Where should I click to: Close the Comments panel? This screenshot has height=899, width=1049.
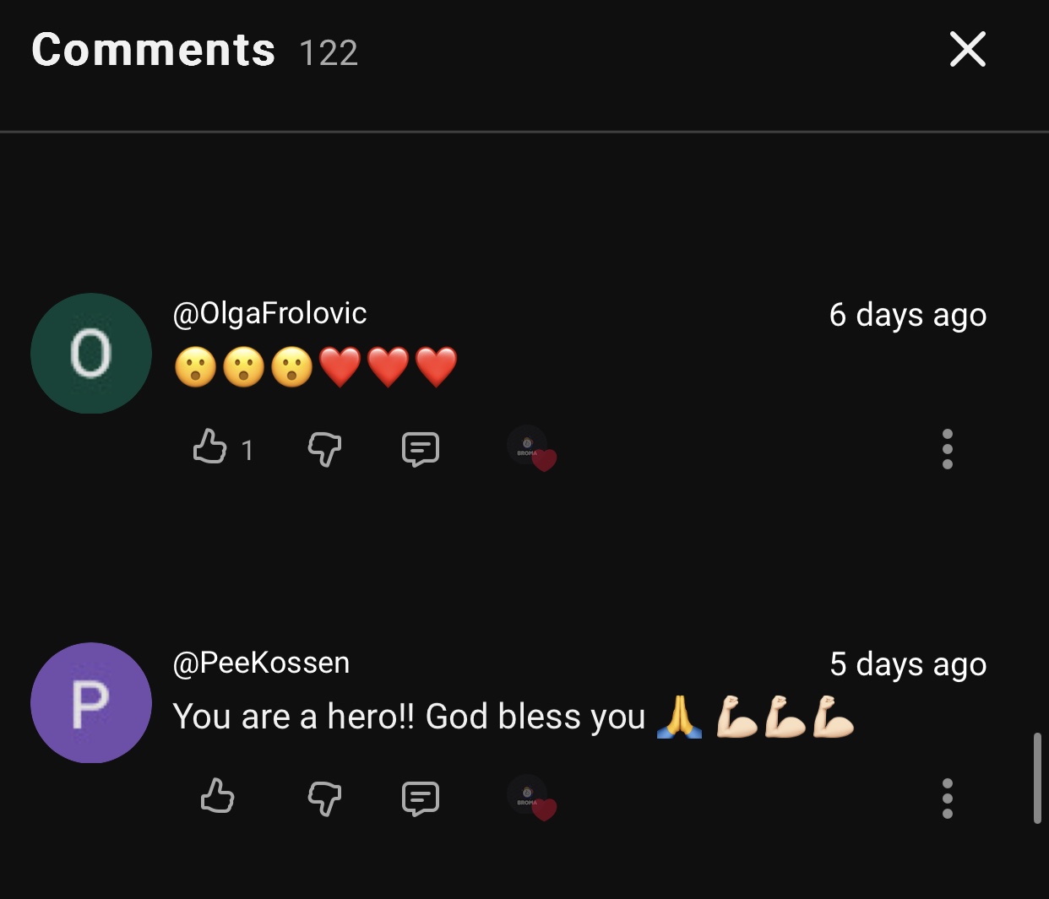click(x=967, y=49)
